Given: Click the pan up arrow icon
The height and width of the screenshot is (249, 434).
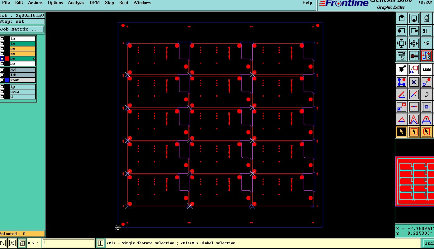Looking at the screenshot, I should (x=402, y=19).
